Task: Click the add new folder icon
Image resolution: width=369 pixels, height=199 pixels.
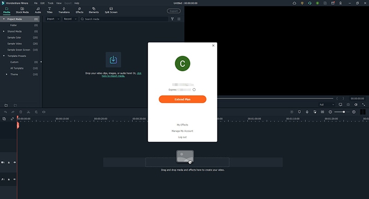Action: point(6,105)
